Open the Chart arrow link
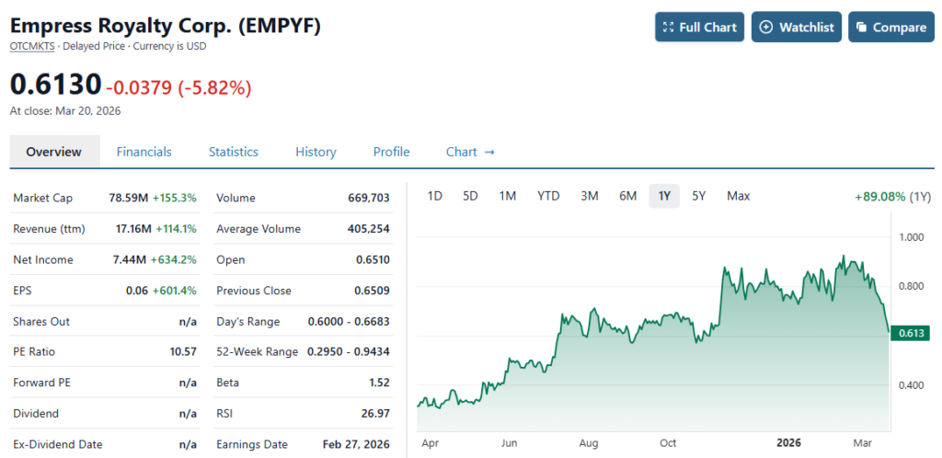 (x=470, y=152)
